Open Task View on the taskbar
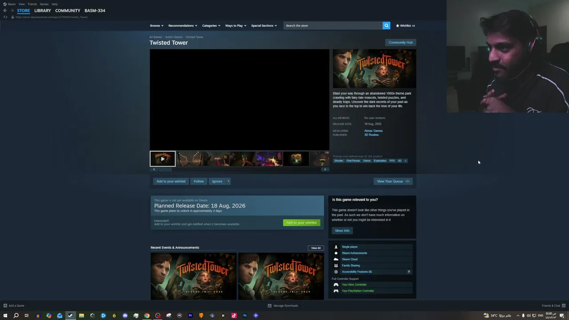The image size is (569, 320). [x=27, y=316]
